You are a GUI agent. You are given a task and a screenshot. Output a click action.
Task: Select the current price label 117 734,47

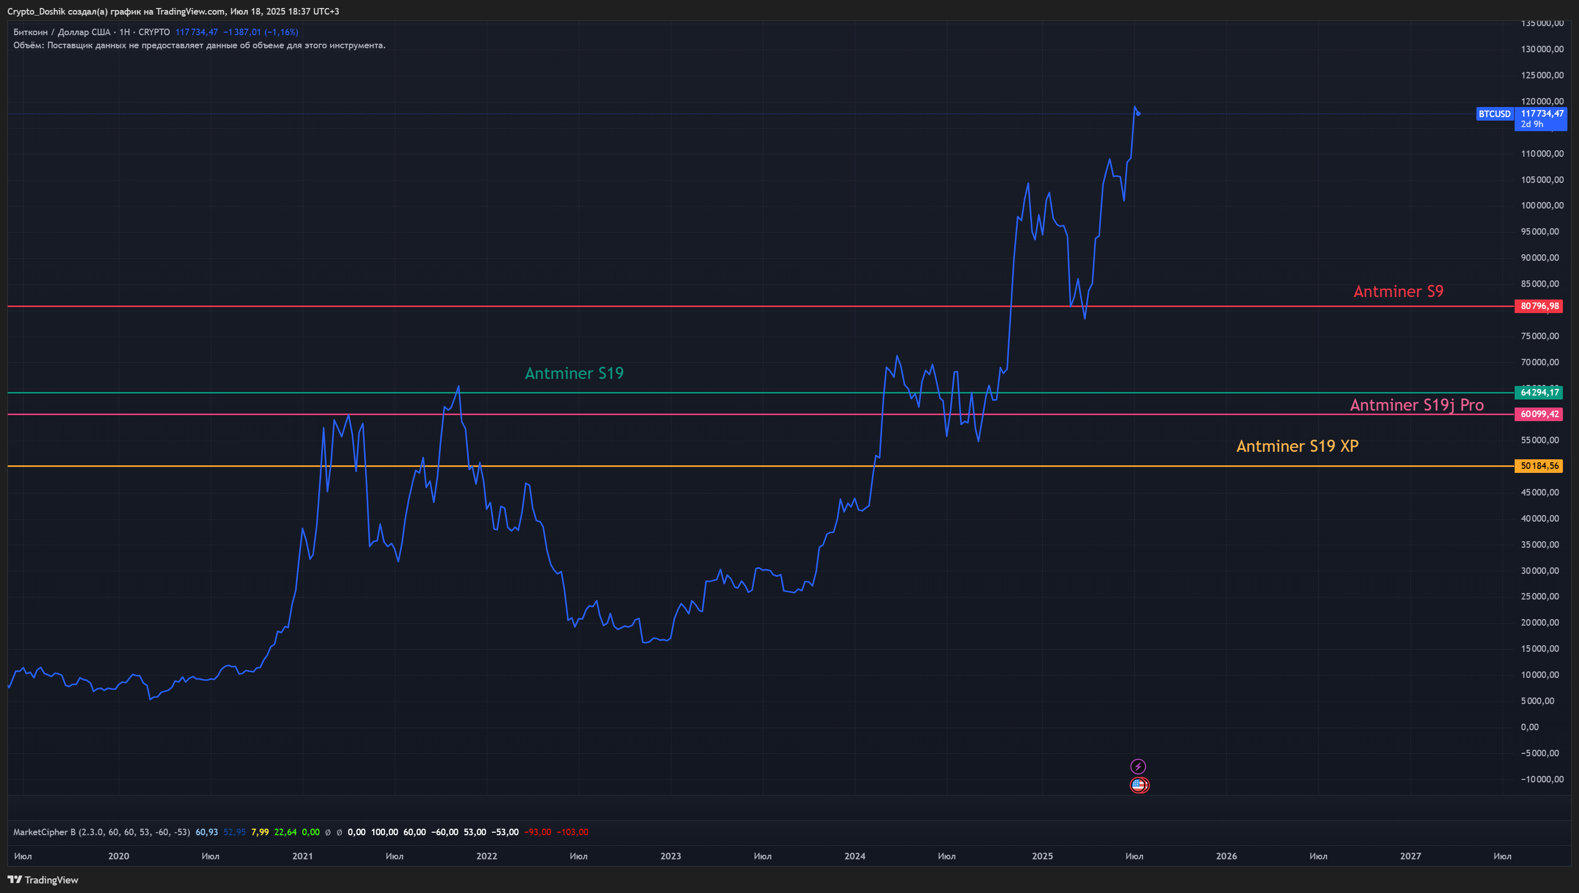(1542, 114)
